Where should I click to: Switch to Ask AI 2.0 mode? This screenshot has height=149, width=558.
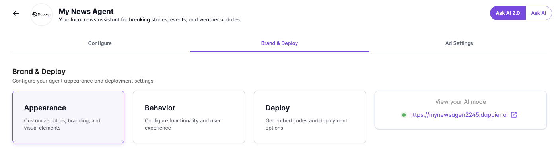tap(508, 13)
